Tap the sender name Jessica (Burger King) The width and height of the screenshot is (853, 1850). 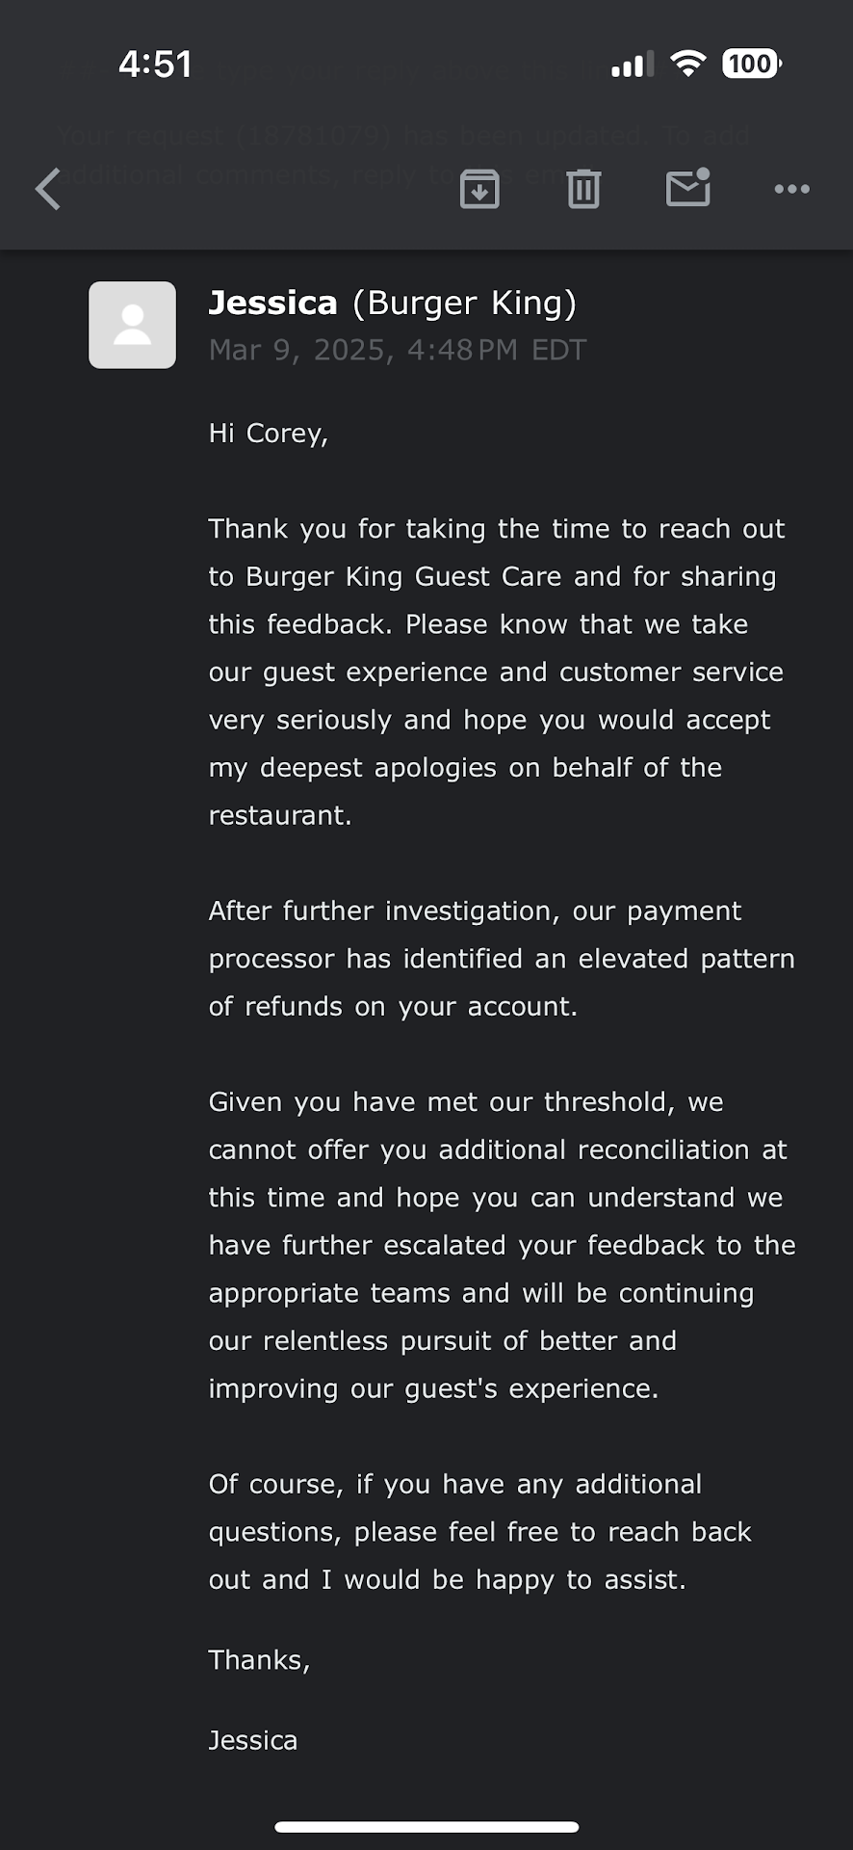(x=392, y=303)
